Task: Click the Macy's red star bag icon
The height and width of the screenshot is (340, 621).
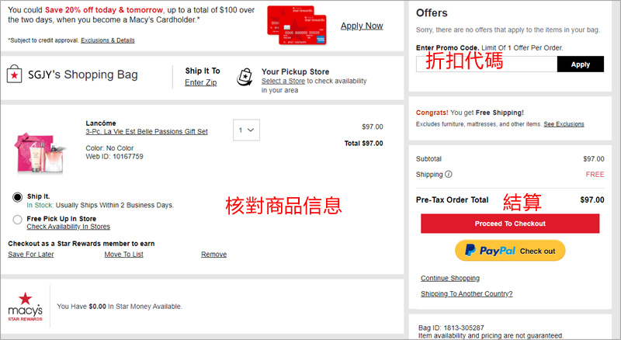Action: tap(14, 75)
